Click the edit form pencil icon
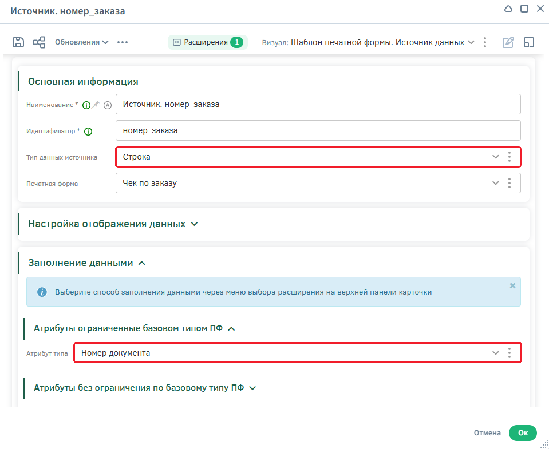Image resolution: width=549 pixels, height=449 pixels. tap(508, 42)
